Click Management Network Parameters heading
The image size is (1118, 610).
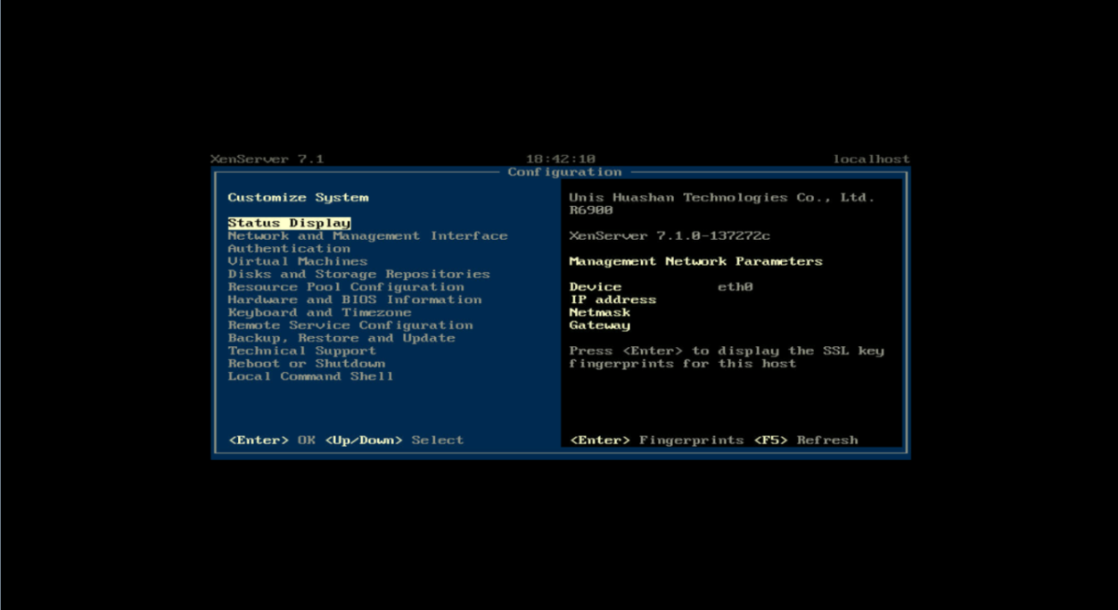click(x=695, y=261)
